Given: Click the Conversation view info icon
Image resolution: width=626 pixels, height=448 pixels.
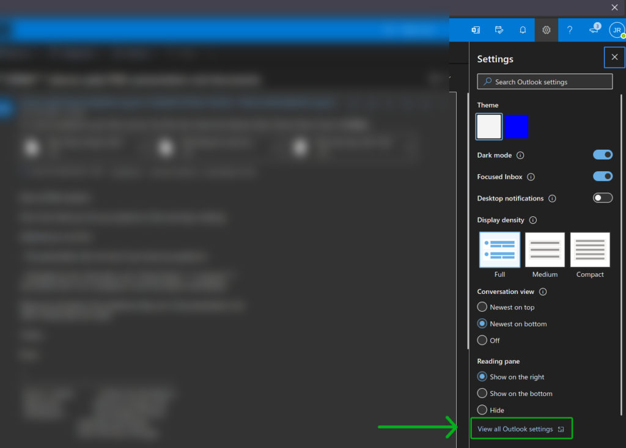Looking at the screenshot, I should [543, 292].
